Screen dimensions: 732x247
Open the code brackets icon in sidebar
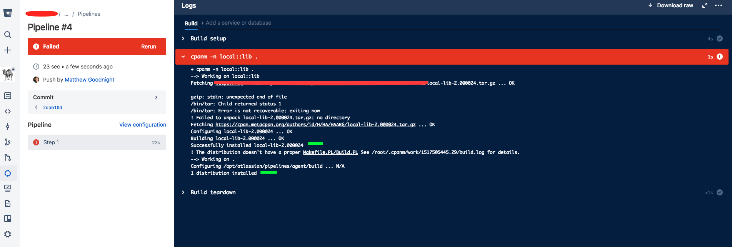[8, 111]
